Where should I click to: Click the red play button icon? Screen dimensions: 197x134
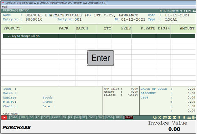click(4, 117)
